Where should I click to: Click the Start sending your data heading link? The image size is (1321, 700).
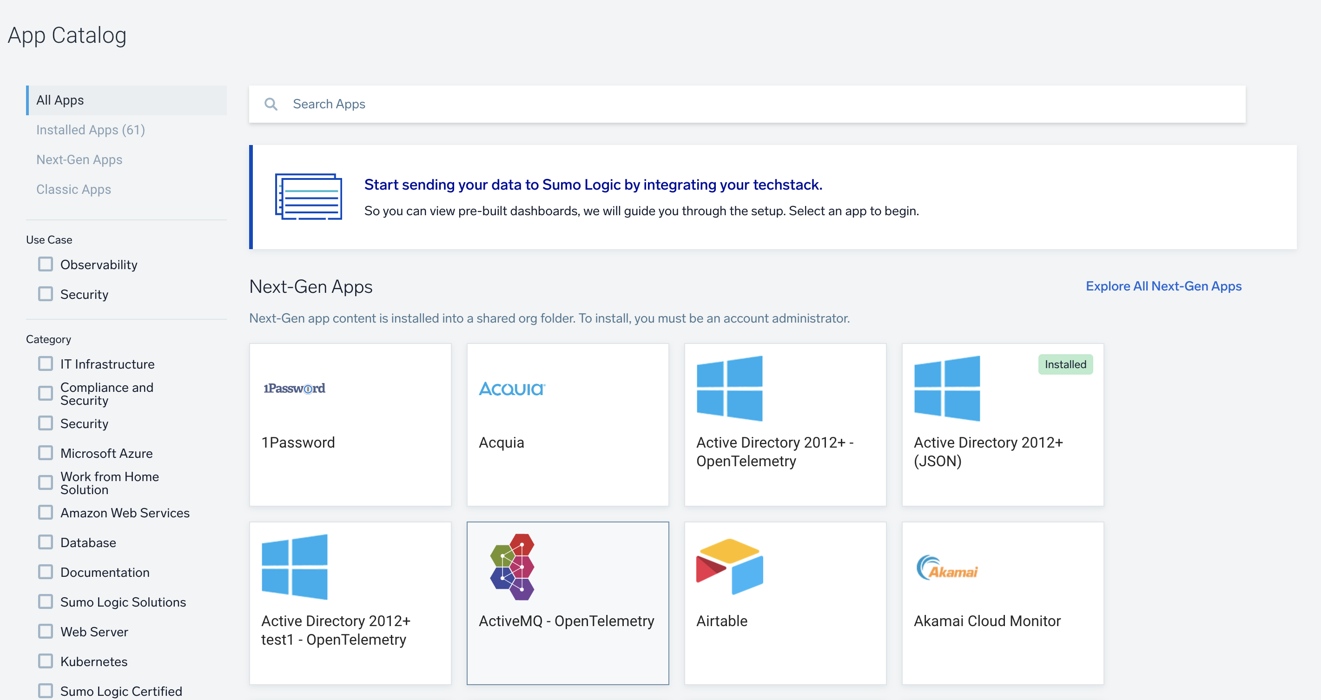[x=593, y=185]
